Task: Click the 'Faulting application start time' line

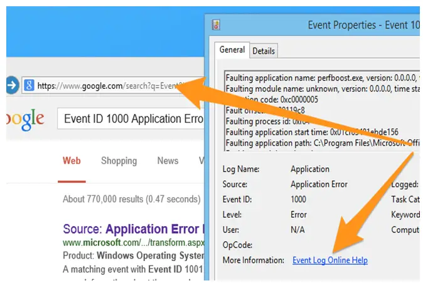Action: tap(312, 132)
